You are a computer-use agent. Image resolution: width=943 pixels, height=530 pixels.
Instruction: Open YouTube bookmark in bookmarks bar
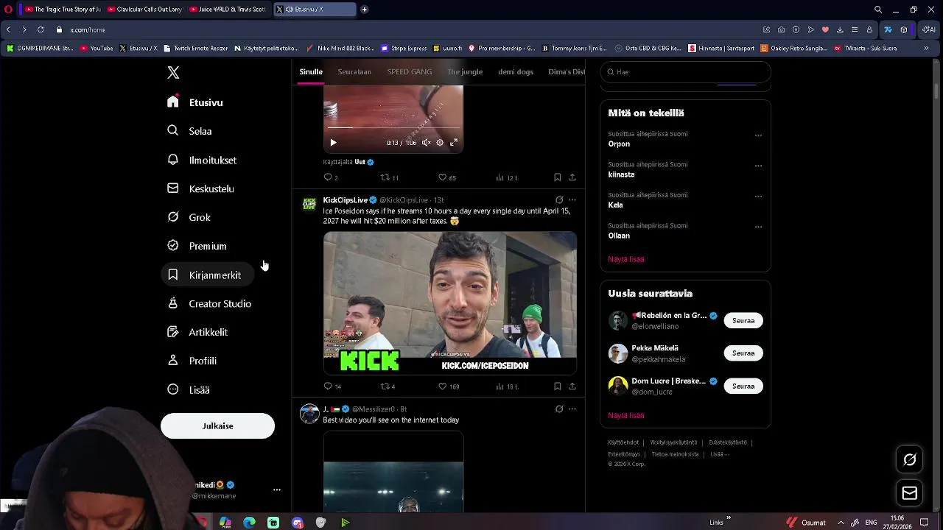pyautogui.click(x=97, y=49)
